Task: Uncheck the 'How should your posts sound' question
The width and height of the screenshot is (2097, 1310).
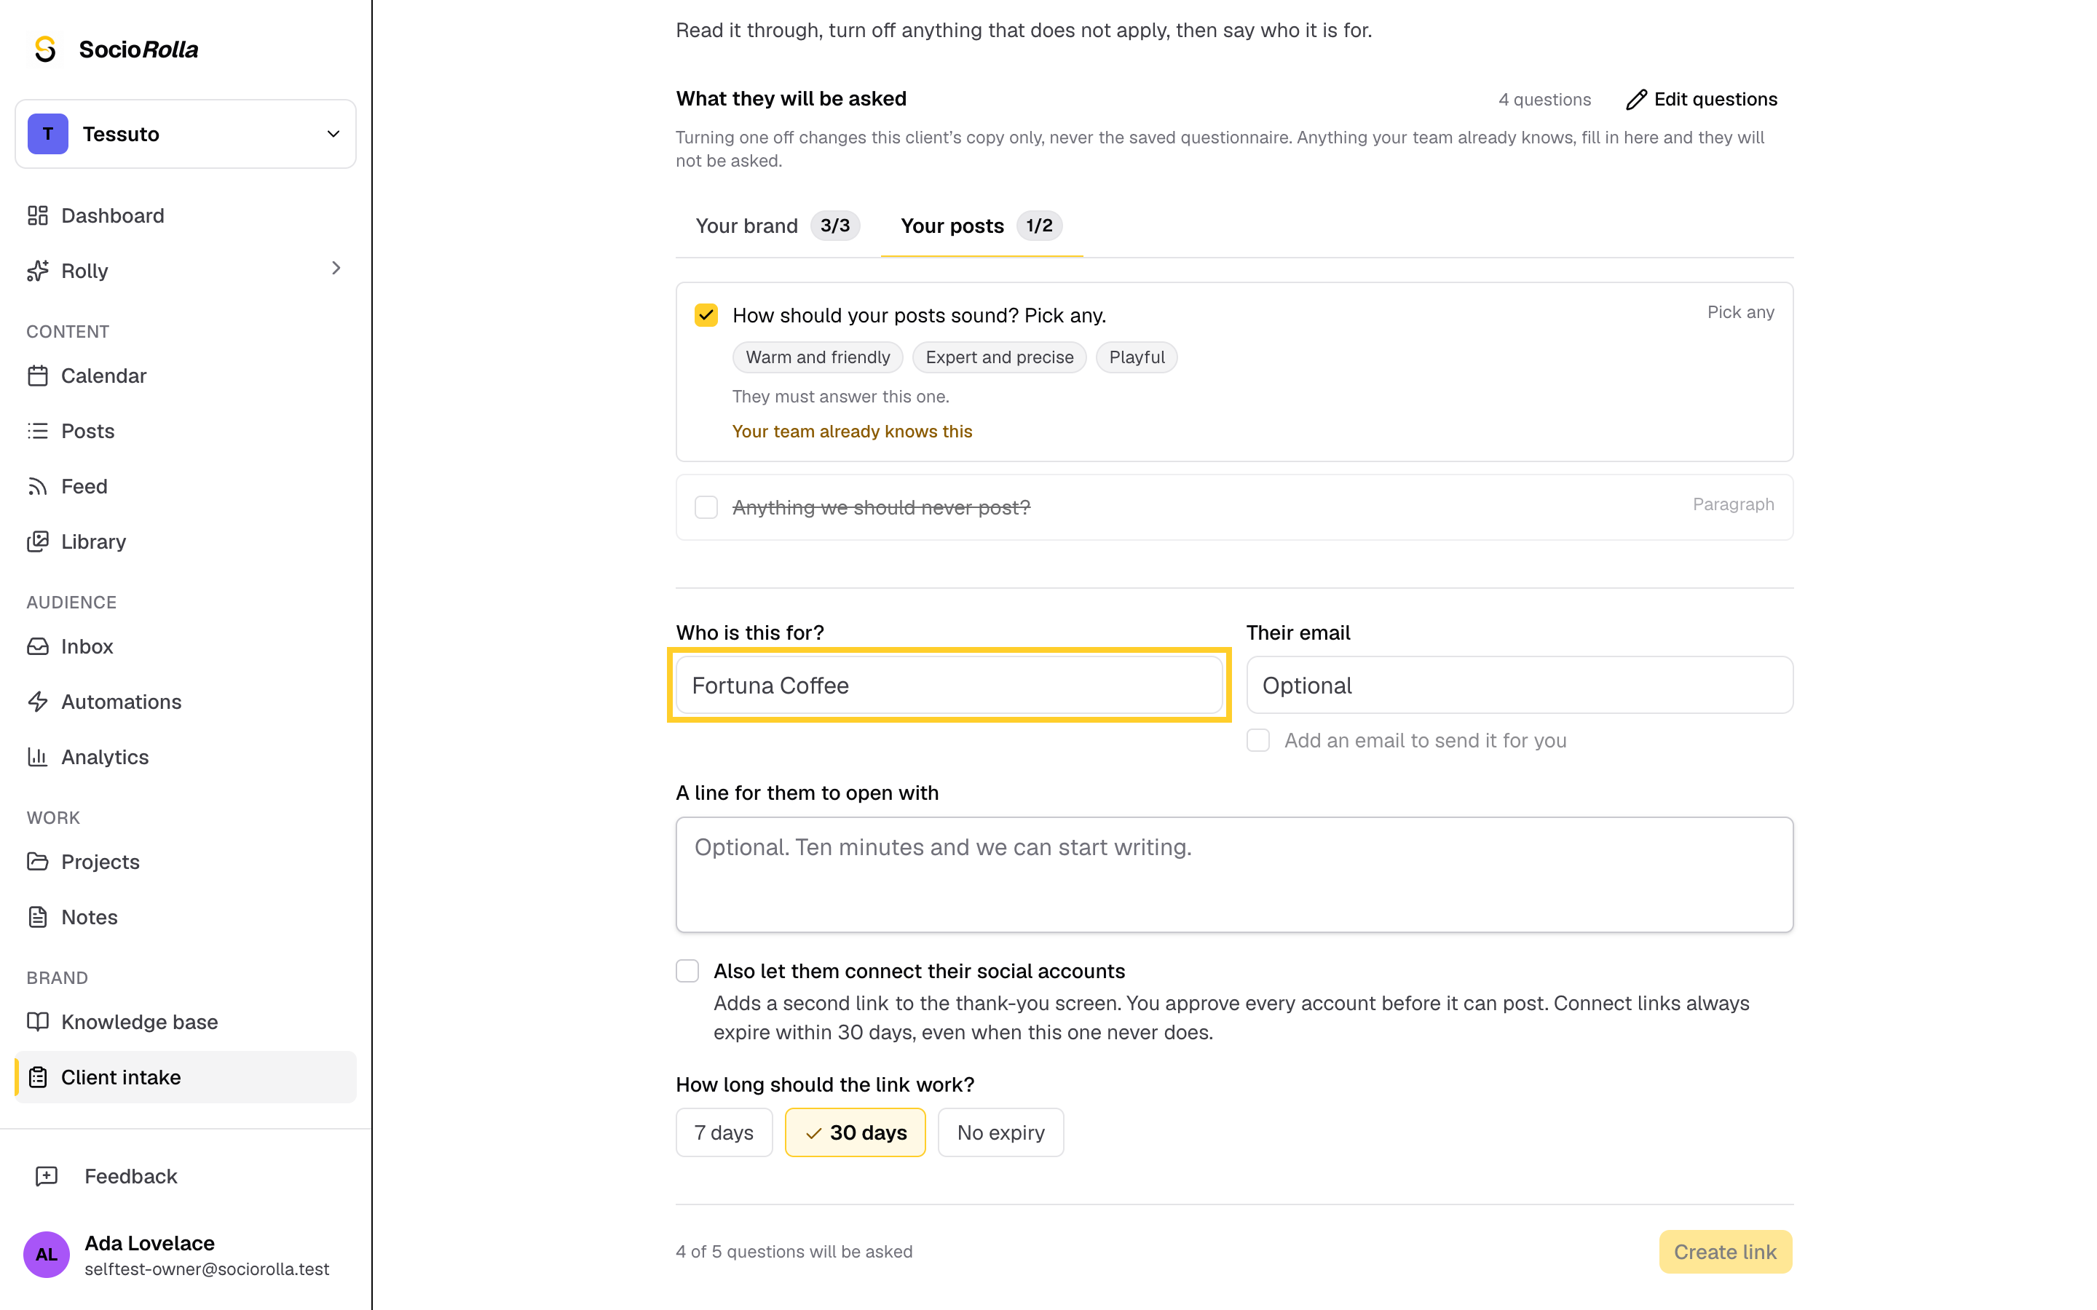Action: tap(706, 314)
